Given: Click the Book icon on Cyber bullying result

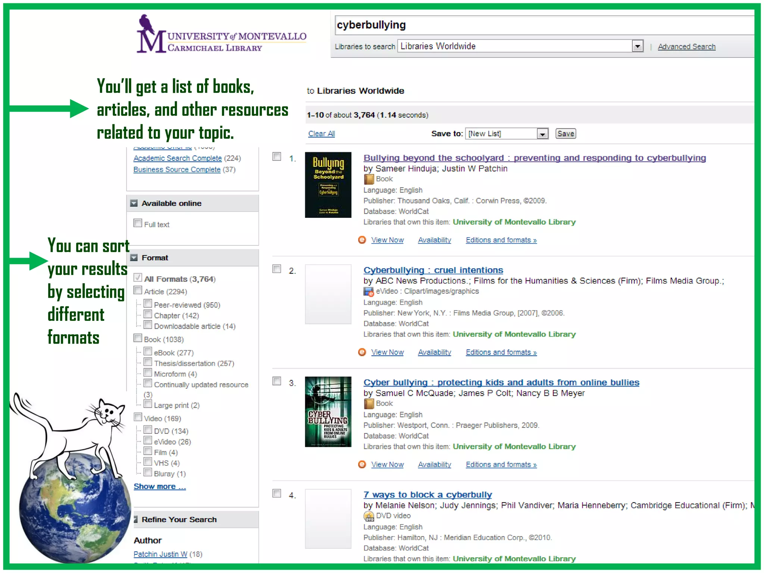Looking at the screenshot, I should click(369, 404).
